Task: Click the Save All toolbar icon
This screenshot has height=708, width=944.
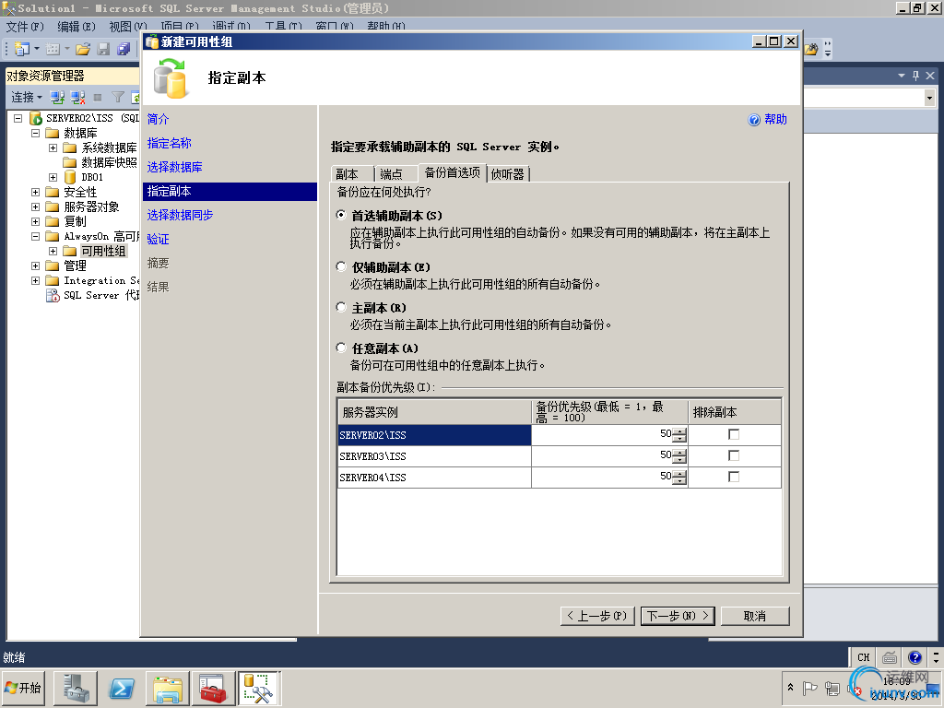Action: [124, 49]
